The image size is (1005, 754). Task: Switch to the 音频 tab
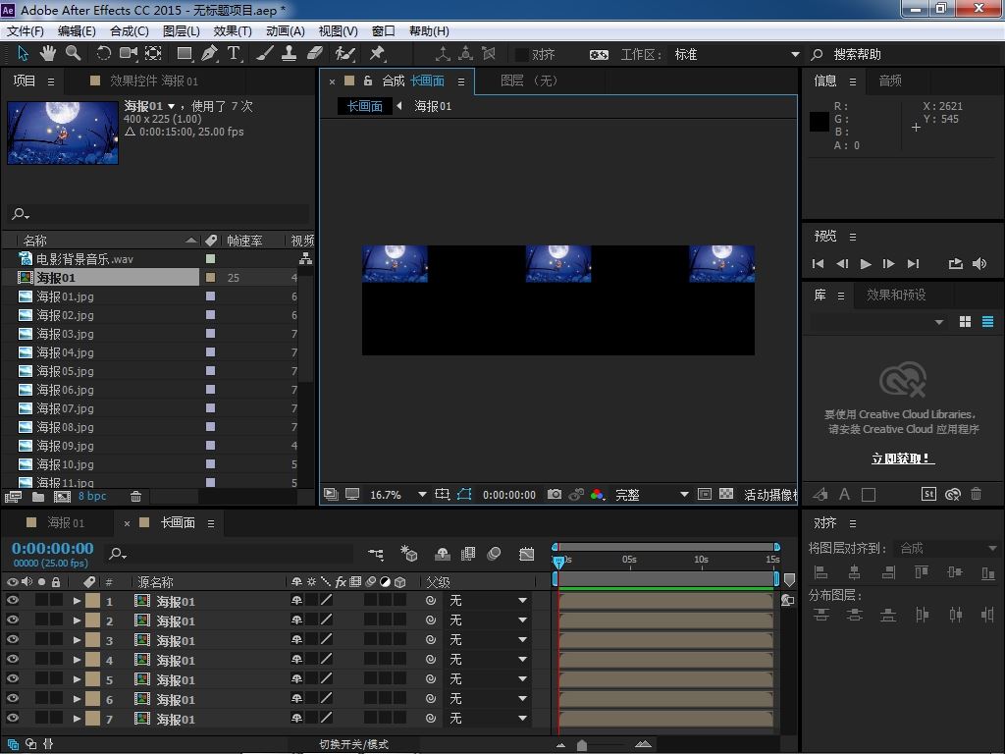890,81
